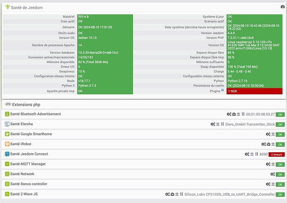Click the gears icon on Bluetooth Advertisement row
This screenshot has width=287, height=203.
(x=229, y=114)
